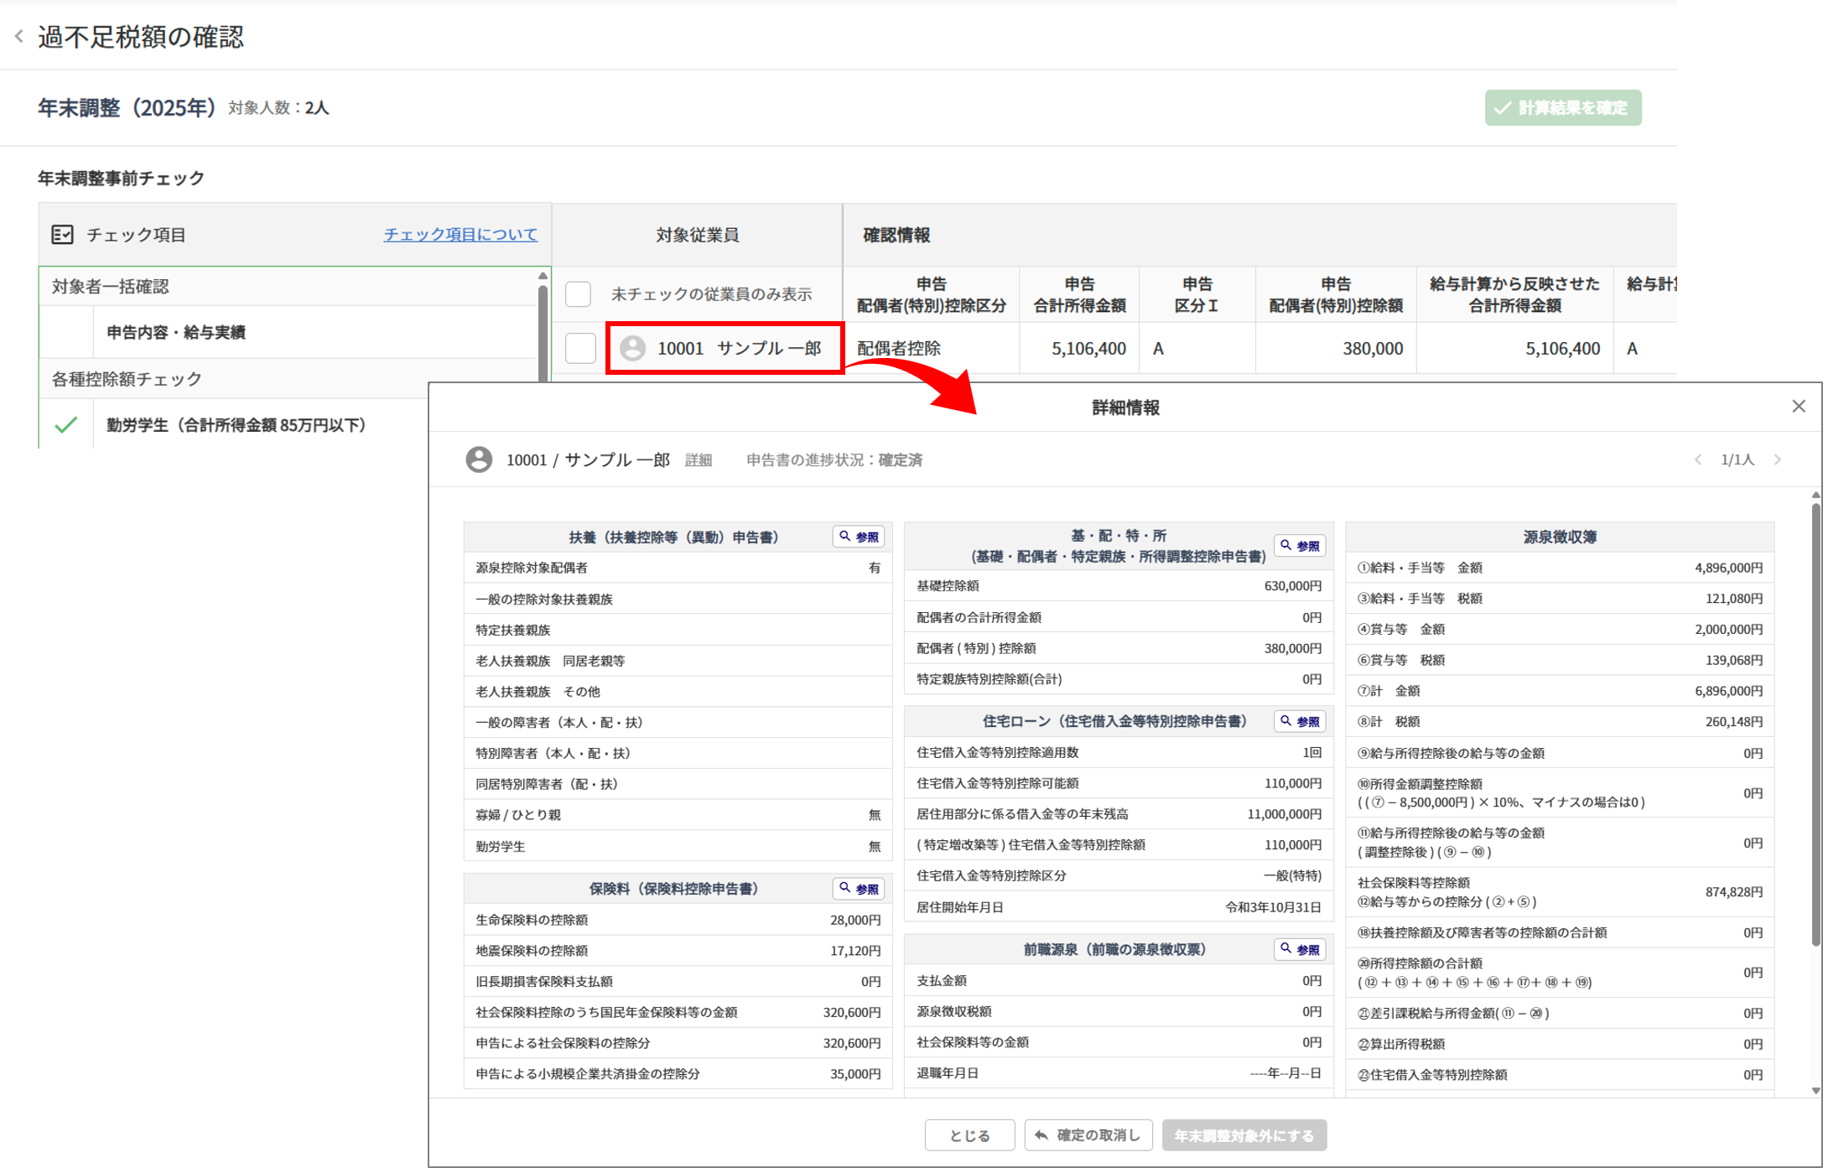Click the とじる button
The image size is (1823, 1168).
969,1135
